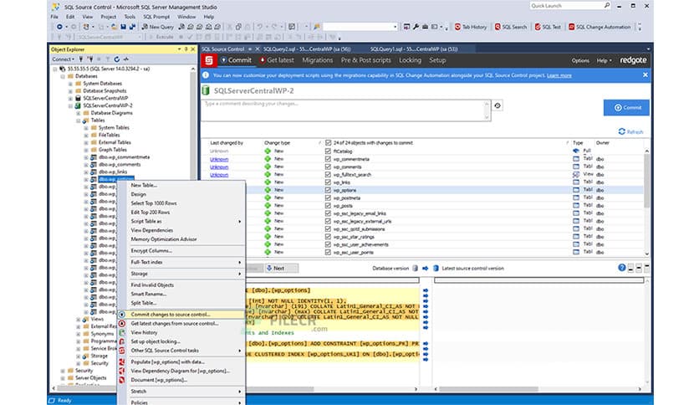Click the Save All toolbar icon
This screenshot has height=405, width=699.
[132, 27]
